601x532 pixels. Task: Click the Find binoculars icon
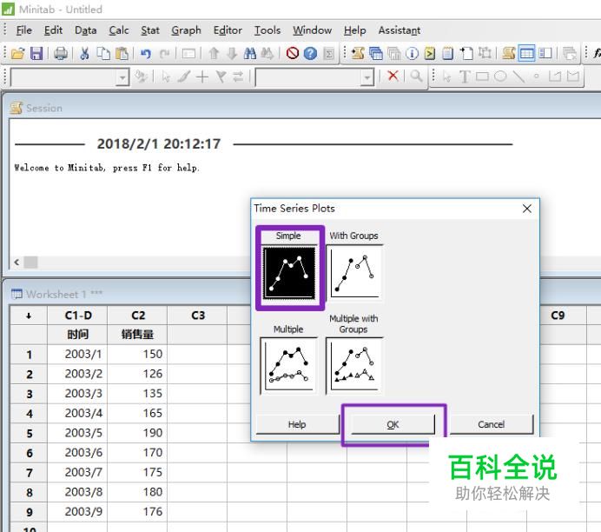tap(250, 53)
